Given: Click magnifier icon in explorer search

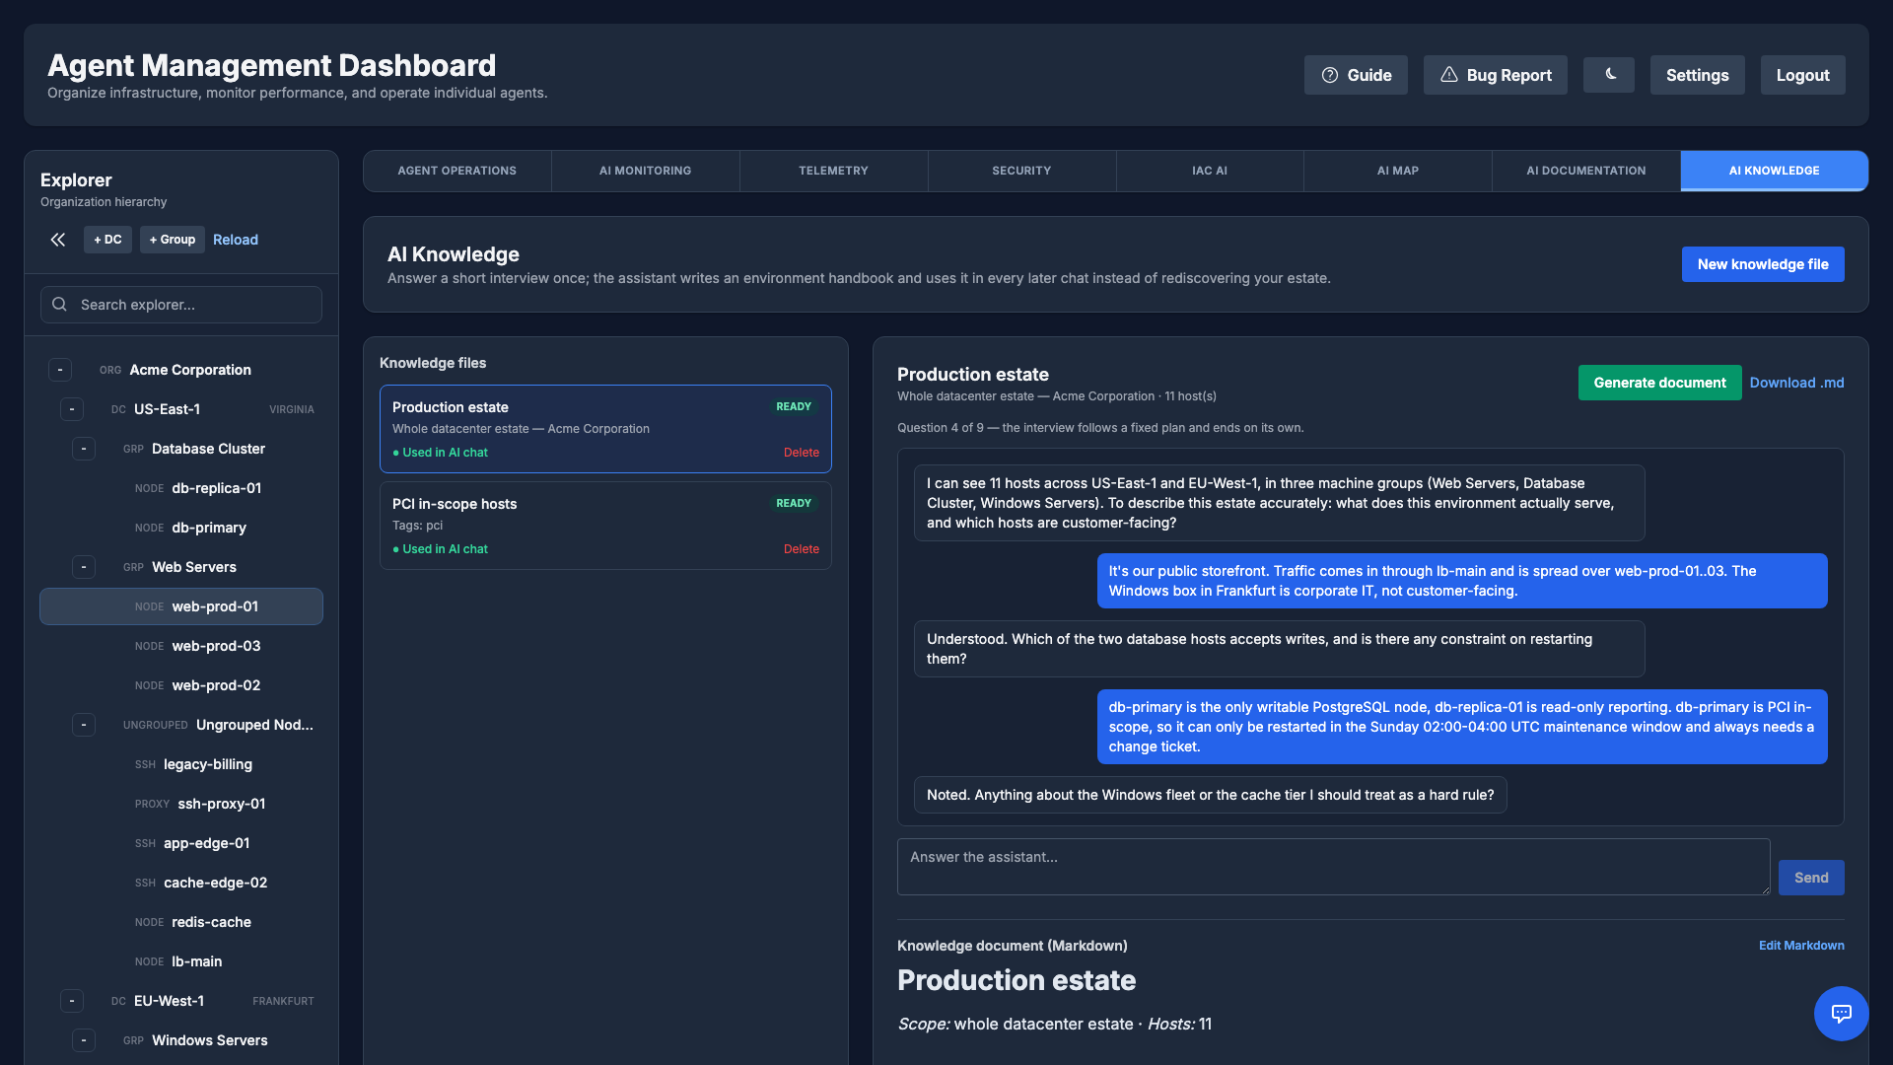Looking at the screenshot, I should (59, 305).
